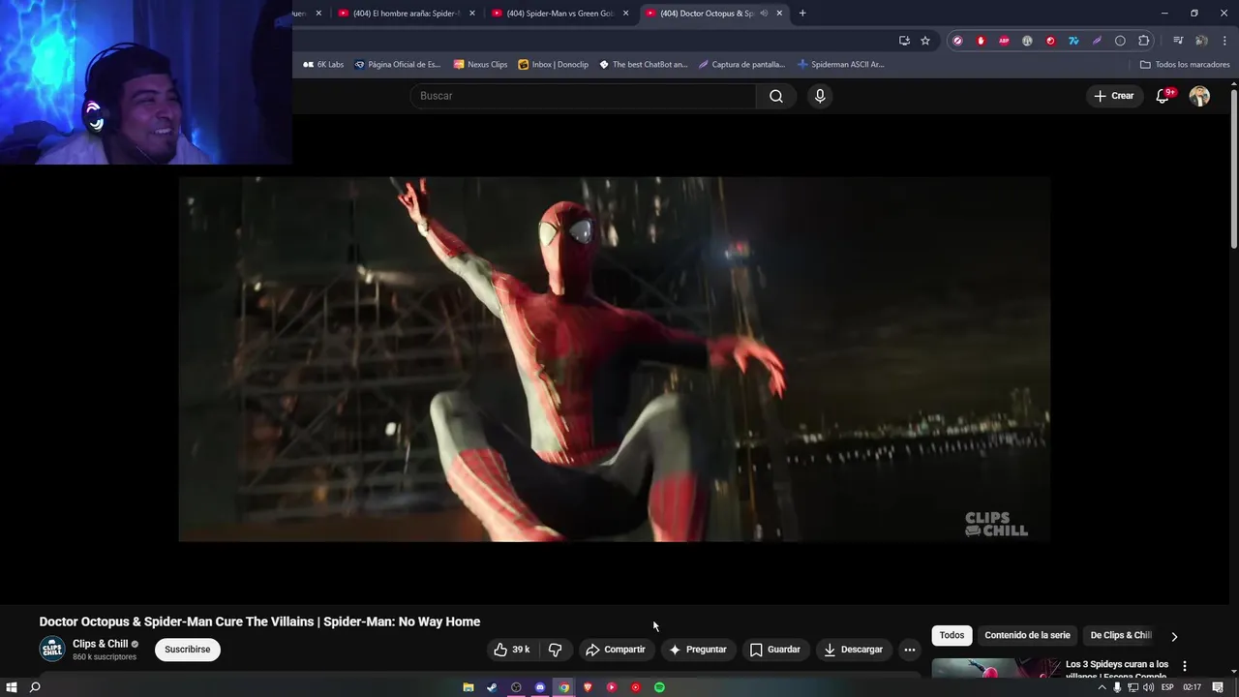Click the YouTube search magnifier button
This screenshot has height=697, width=1239.
[x=776, y=96]
